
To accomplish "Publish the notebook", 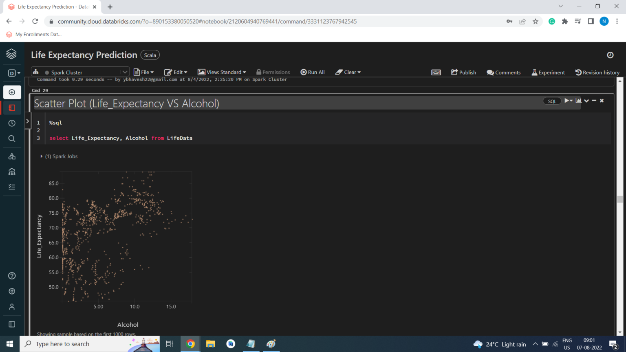I will point(463,72).
